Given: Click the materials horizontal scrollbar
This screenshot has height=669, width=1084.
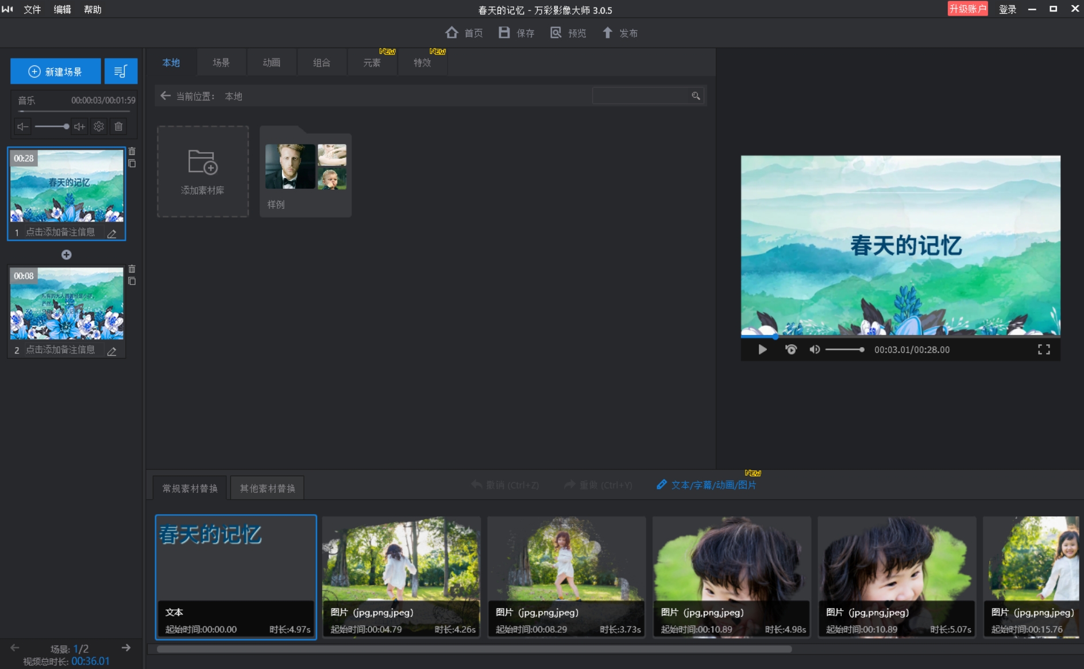Looking at the screenshot, I should click(x=475, y=649).
